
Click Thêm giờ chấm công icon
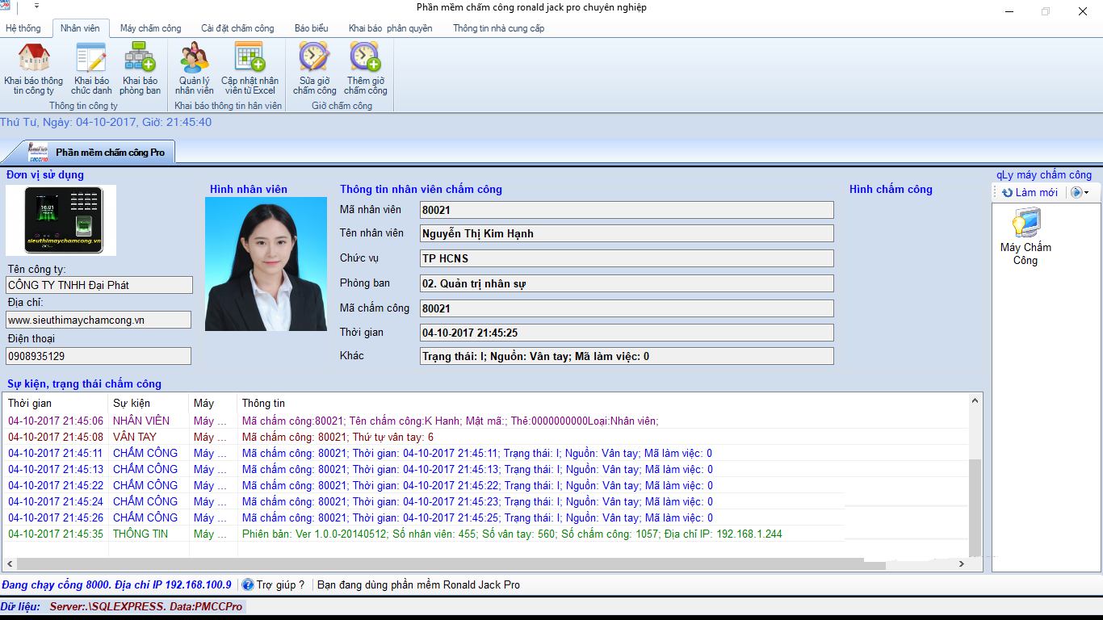[x=365, y=69]
